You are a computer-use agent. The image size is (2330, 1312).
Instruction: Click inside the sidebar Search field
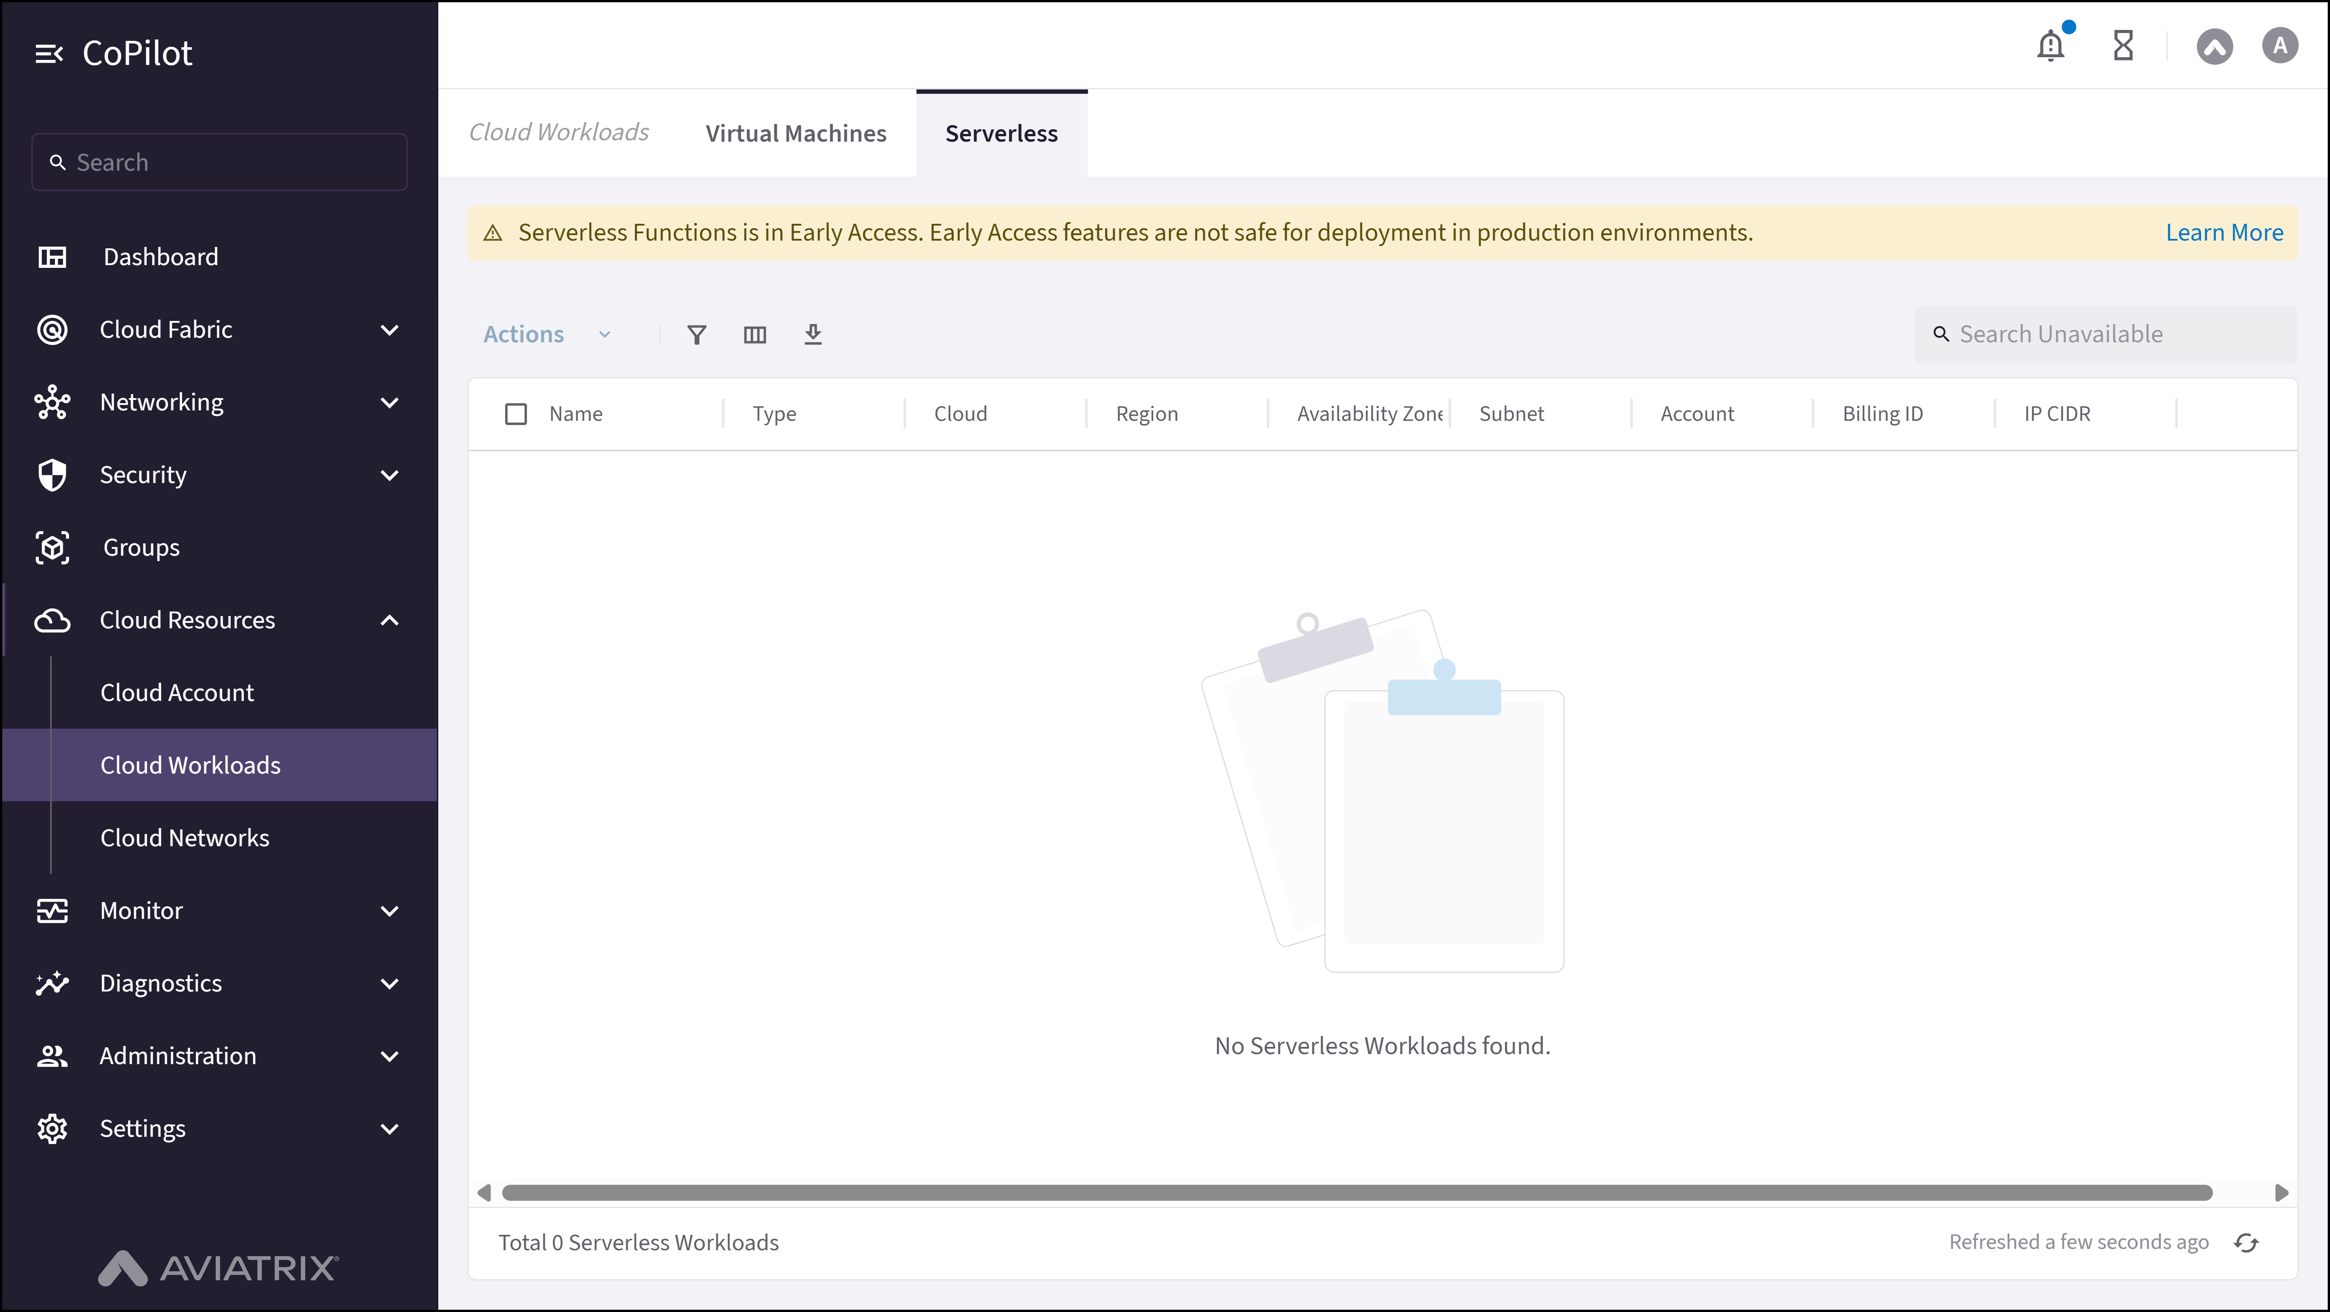(219, 162)
